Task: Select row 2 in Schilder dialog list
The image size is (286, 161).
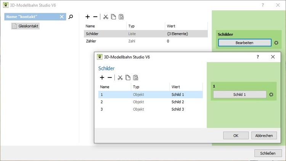Action: (x=151, y=102)
